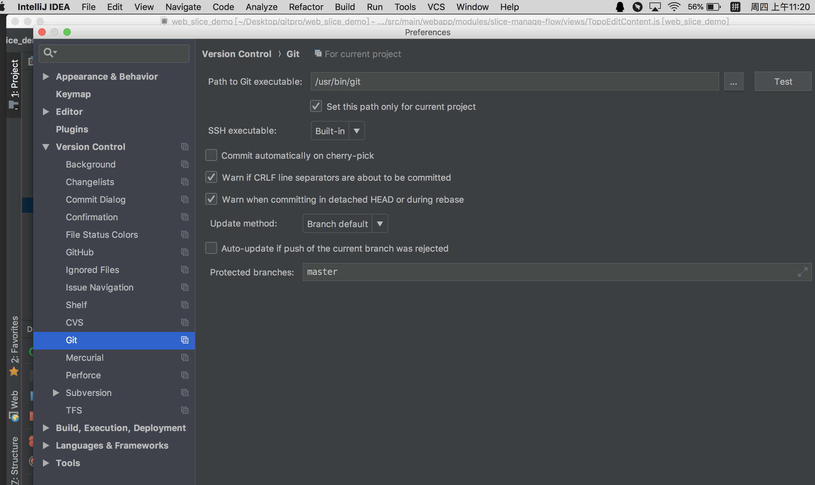Viewport: 815px width, 485px height.
Task: Click the search magnifier icon in Preferences
Action: point(49,53)
